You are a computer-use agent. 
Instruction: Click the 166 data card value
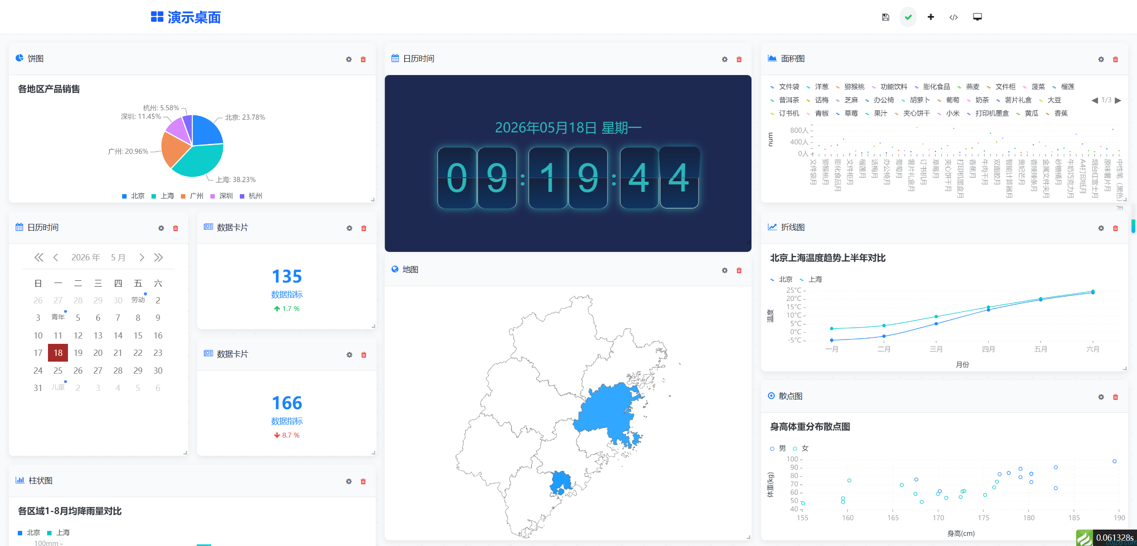point(287,403)
